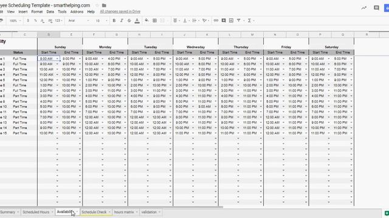Open the text color picker
The image size is (389, 218).
pos(137,21)
